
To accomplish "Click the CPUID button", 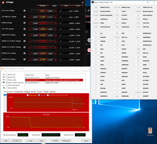I will 55,141.
